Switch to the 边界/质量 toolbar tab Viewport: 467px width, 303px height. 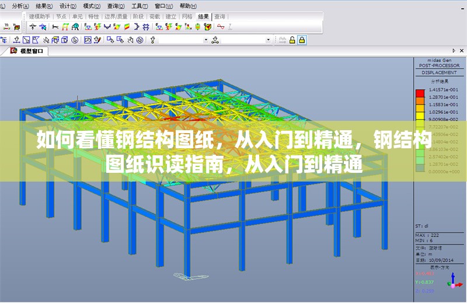click(x=116, y=16)
